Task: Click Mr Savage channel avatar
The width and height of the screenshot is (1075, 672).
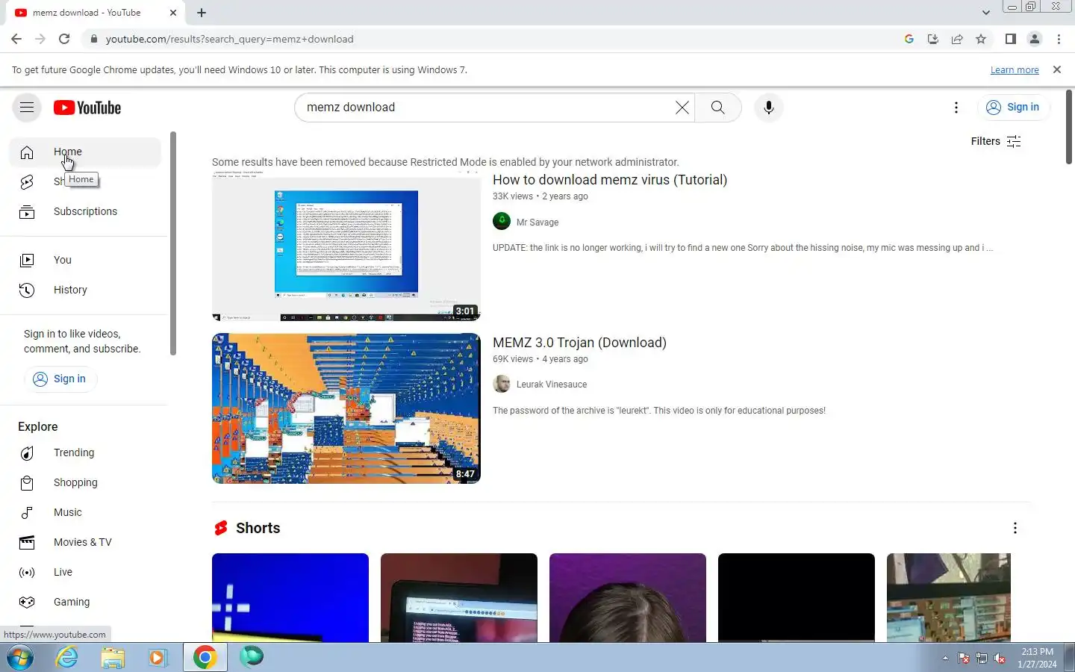Action: [502, 221]
